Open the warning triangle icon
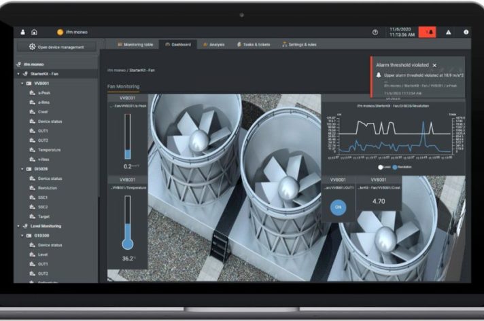The width and height of the screenshot is (484, 321). pos(449,32)
